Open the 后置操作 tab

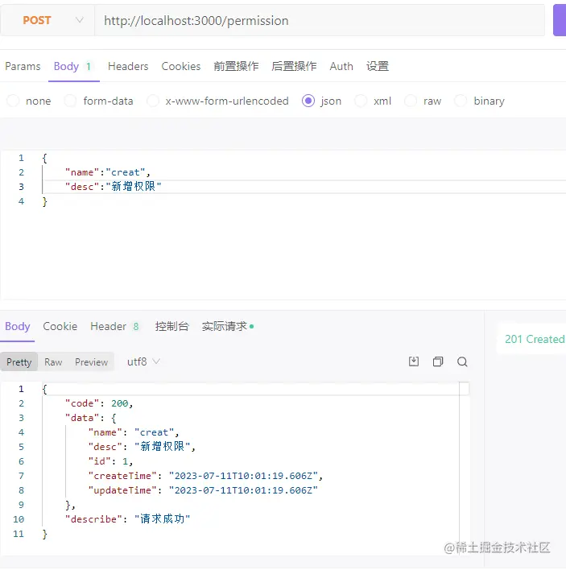294,67
